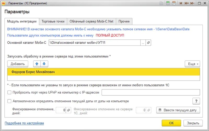Open the catalog path field's open-link icon
209x131 pixels.
148,43
